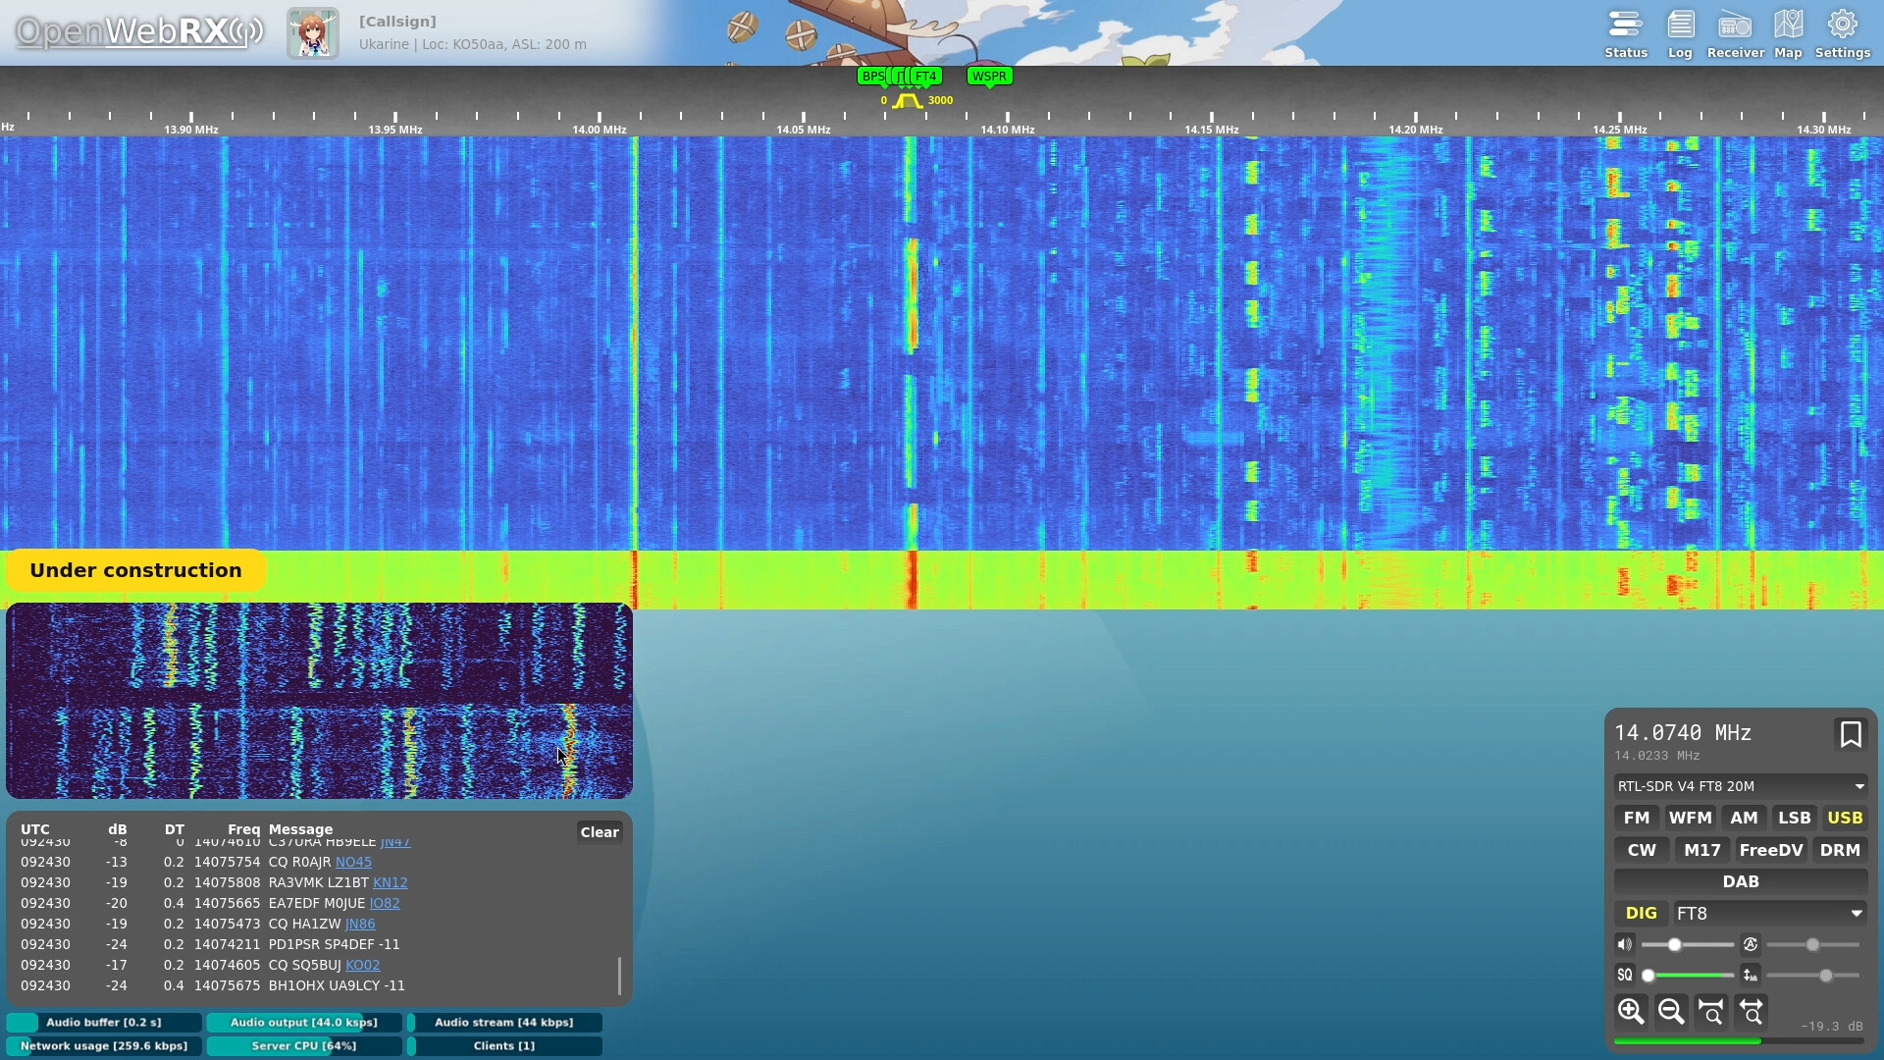Click zoom-in-total icon with inward bars

pos(1711,1011)
